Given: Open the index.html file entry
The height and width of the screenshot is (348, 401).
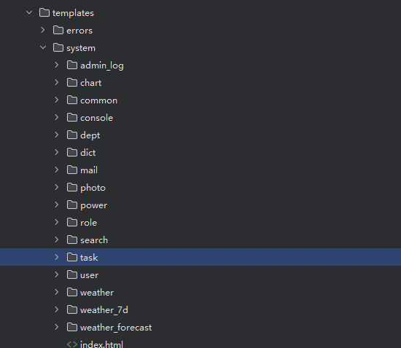Looking at the screenshot, I should click(101, 344).
